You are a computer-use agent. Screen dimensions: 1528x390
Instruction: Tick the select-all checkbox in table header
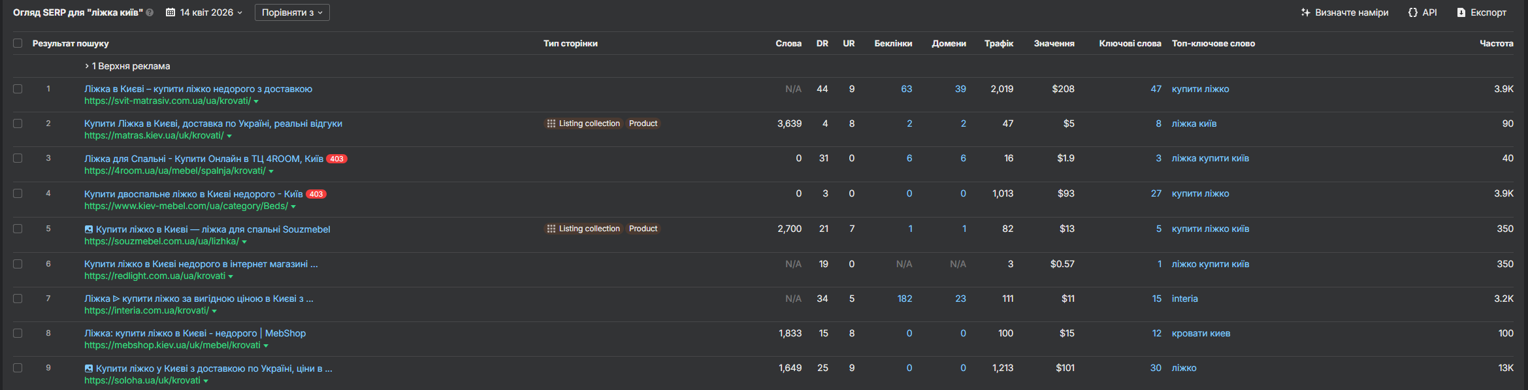18,43
